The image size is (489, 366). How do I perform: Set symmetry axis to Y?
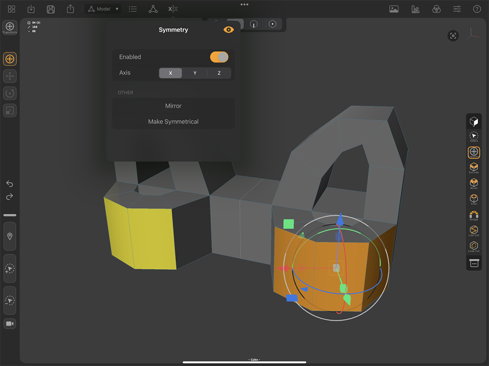point(195,73)
